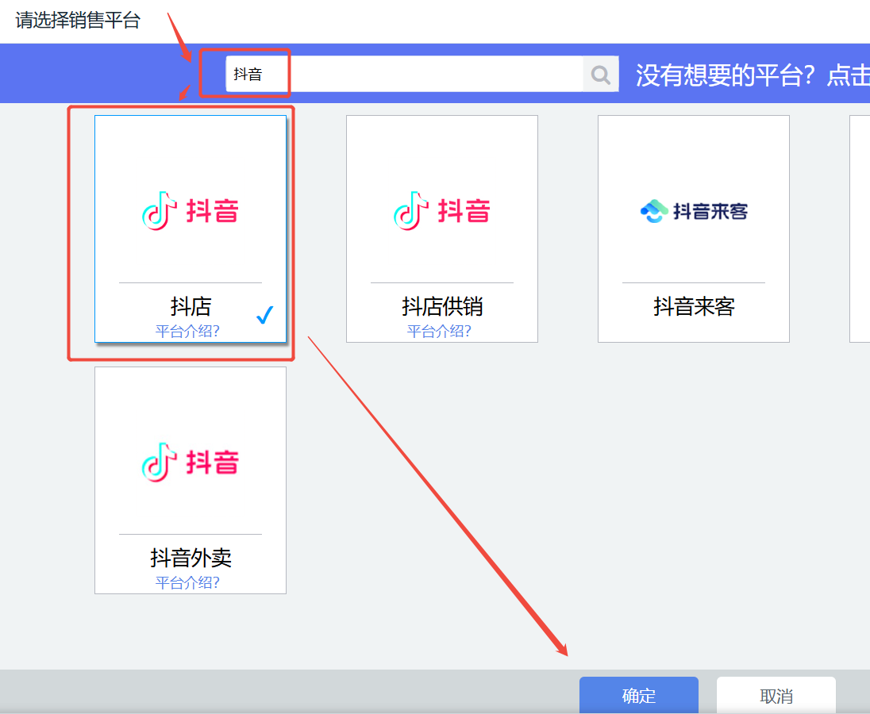Image resolution: width=870 pixels, height=714 pixels.
Task: Click the 抖店供销 label text
Action: (442, 306)
